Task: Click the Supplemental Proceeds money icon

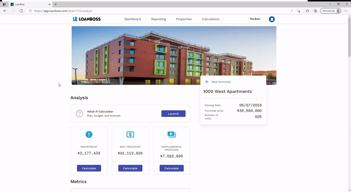Action: (x=172, y=134)
